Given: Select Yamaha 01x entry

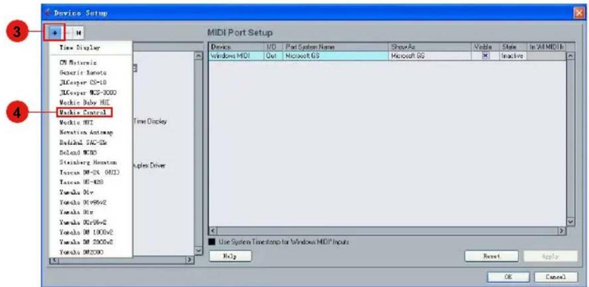Looking at the screenshot, I should 76,212.
